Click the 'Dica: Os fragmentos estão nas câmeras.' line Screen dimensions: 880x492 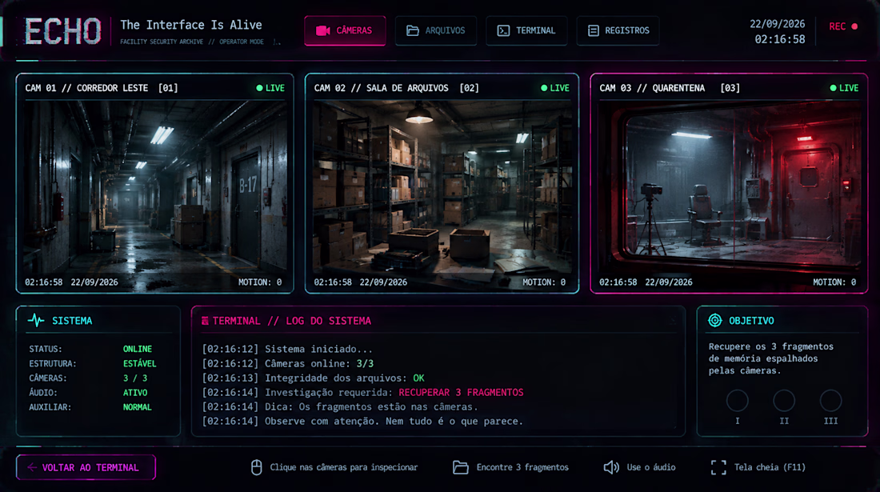pyautogui.click(x=340, y=406)
